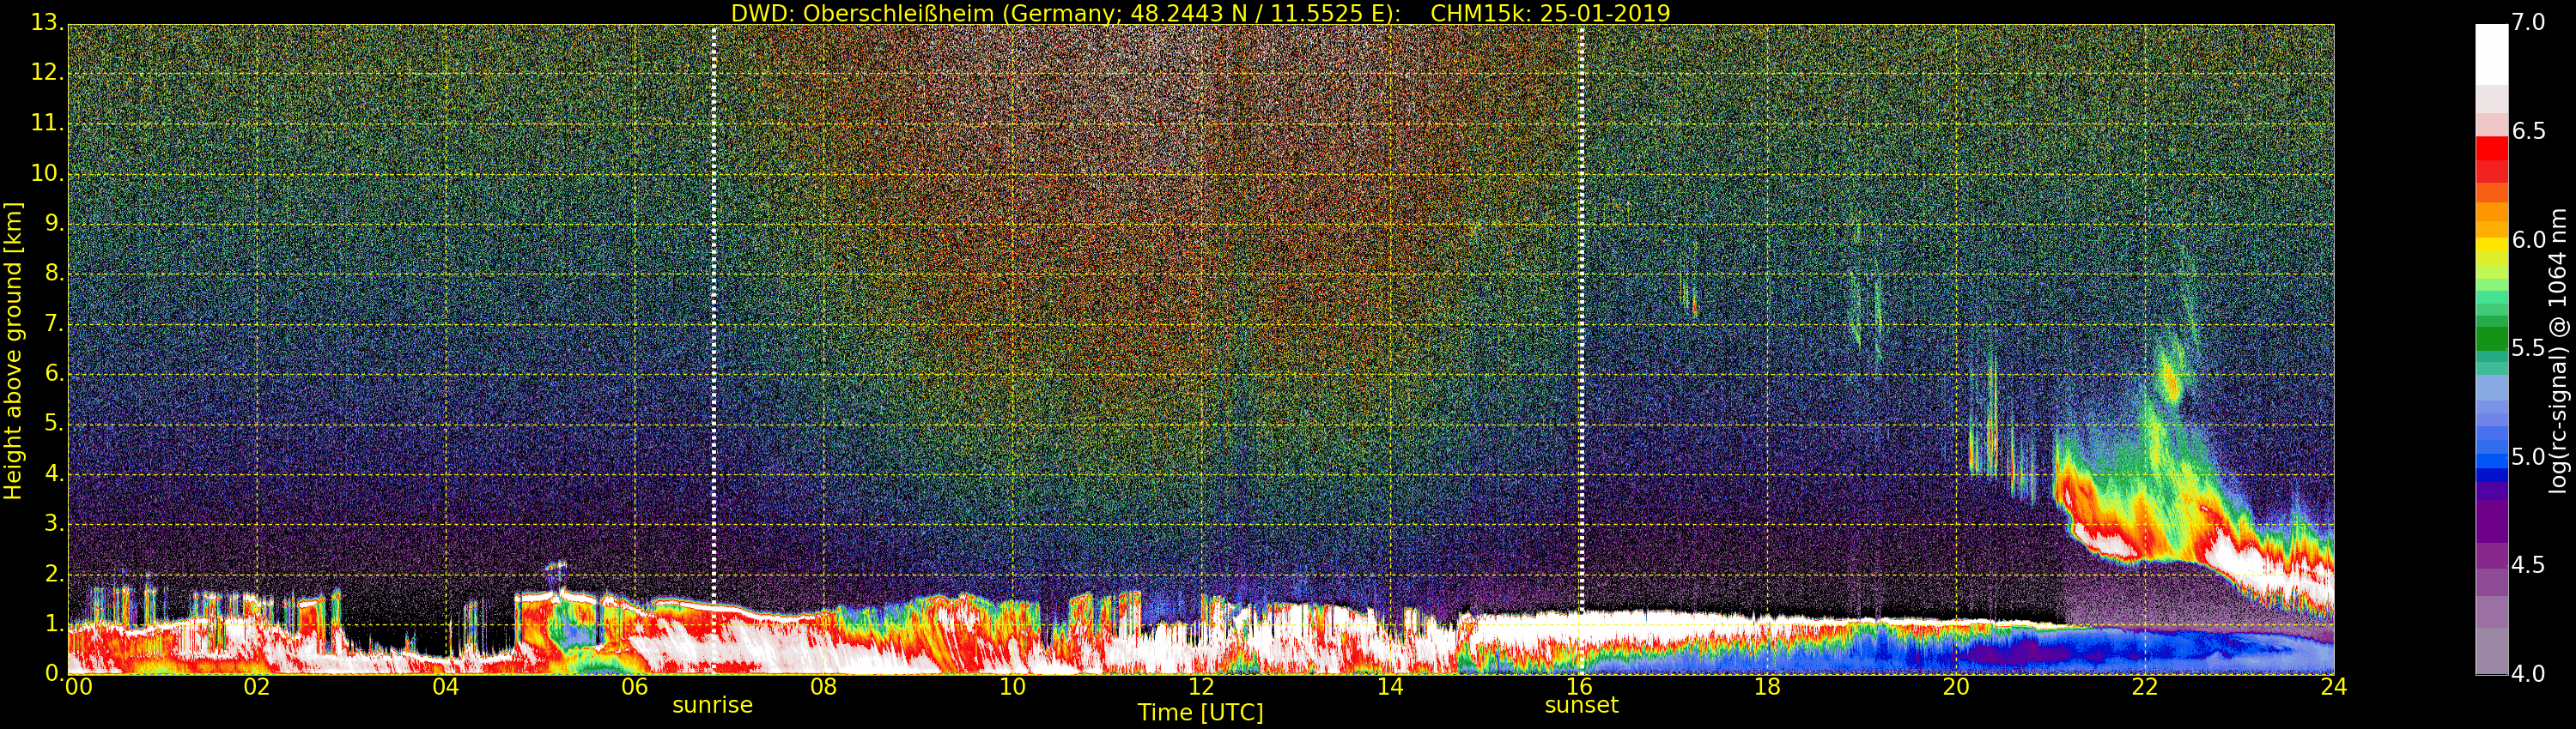Click the "20" time axis tick label
This screenshot has height=729, width=2576.
pyautogui.click(x=1956, y=687)
